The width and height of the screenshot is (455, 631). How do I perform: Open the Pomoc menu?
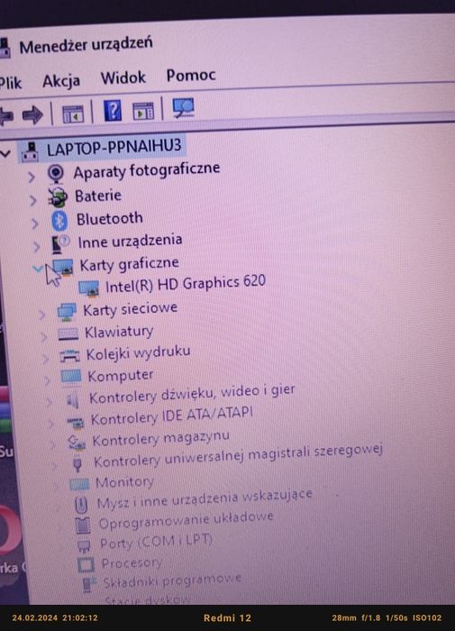click(191, 75)
